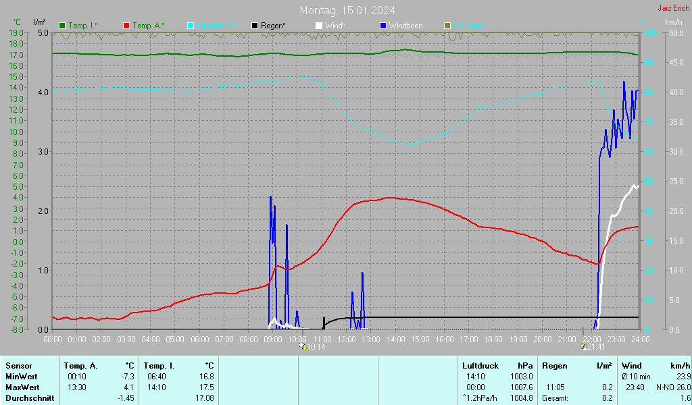The image size is (692, 405).
Task: Click the pressure trend '^1.2hPa/h'
Action: (480, 398)
